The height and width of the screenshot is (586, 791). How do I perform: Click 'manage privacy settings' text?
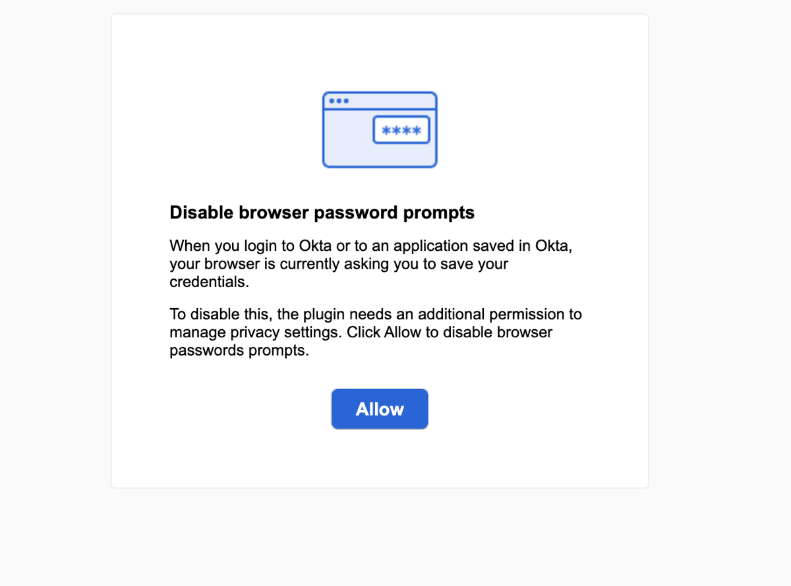click(255, 332)
